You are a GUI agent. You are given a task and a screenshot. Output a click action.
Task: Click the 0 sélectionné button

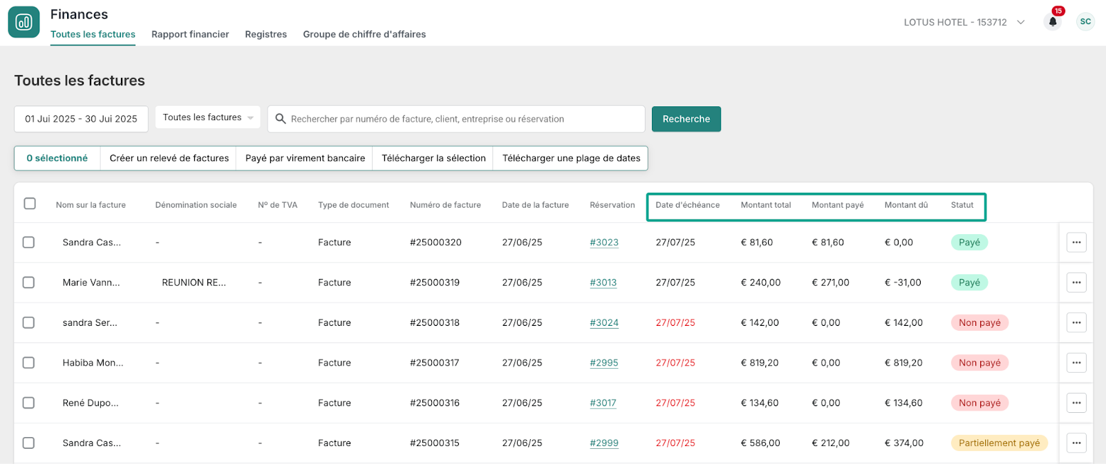[57, 158]
